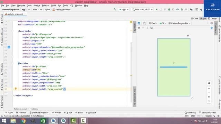The image size is (221, 124).
Task: Collapse the ProgressBar tag fold marker
Action: pos(12,31)
